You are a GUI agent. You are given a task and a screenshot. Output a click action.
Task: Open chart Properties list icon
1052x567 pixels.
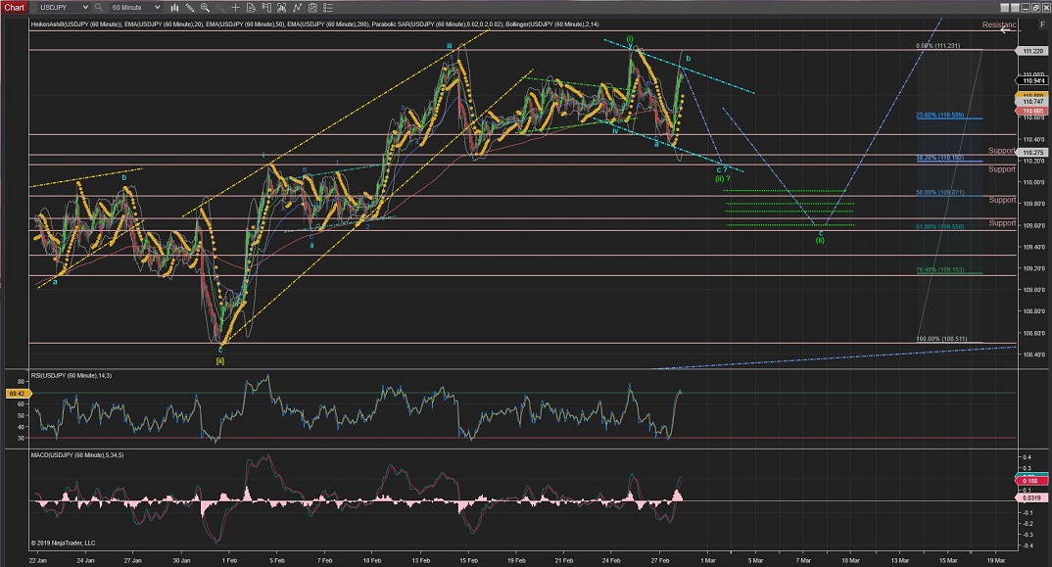coord(327,8)
